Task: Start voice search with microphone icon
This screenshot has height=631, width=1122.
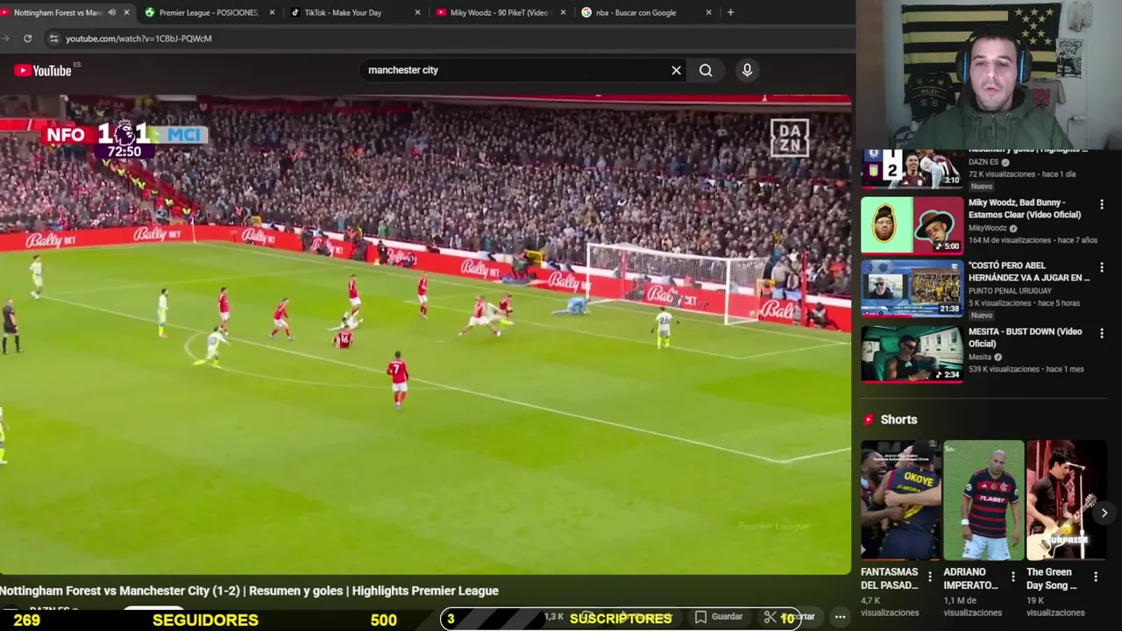Action: coord(747,70)
